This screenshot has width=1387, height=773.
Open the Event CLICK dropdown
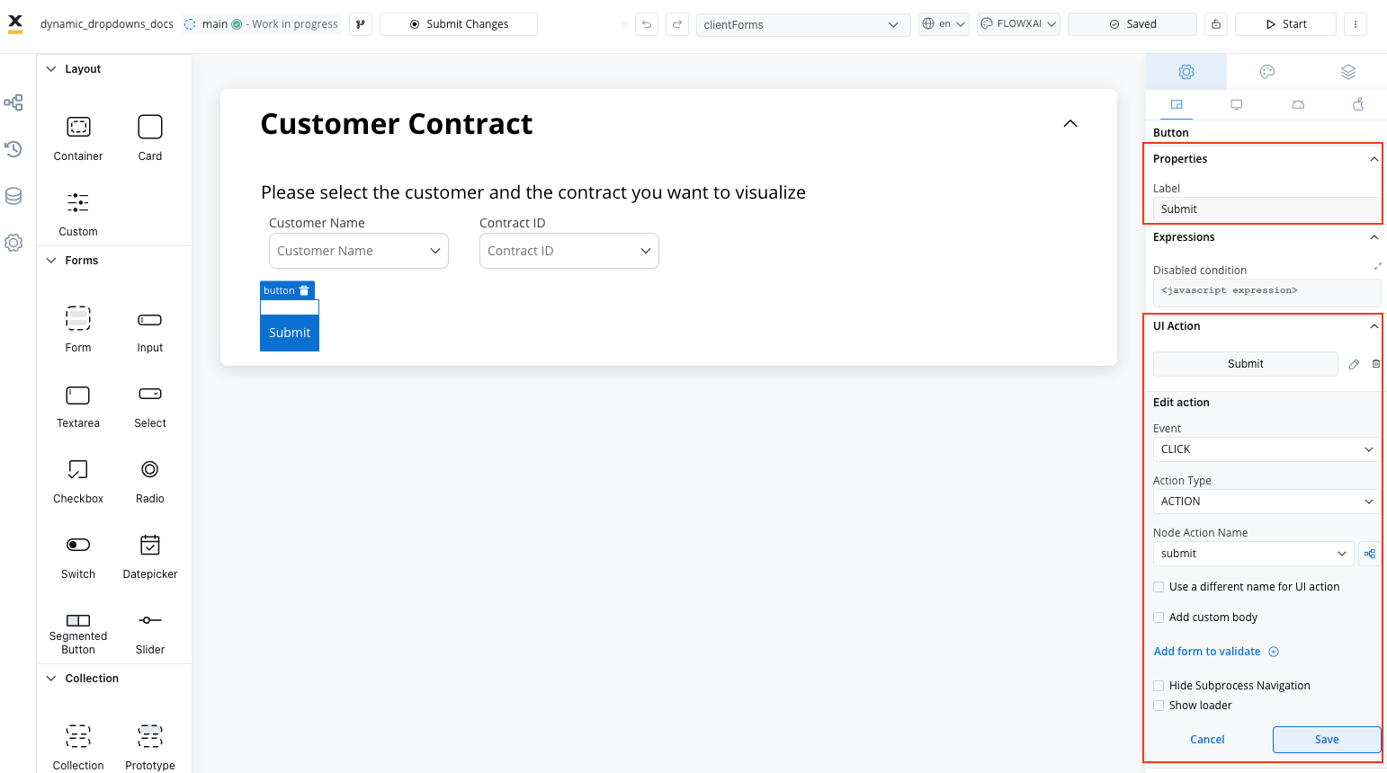[x=1266, y=449]
